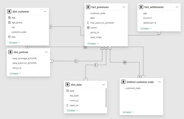Click the Distinct customer code table title
184x119 pixels.
pyautogui.click(x=140, y=82)
